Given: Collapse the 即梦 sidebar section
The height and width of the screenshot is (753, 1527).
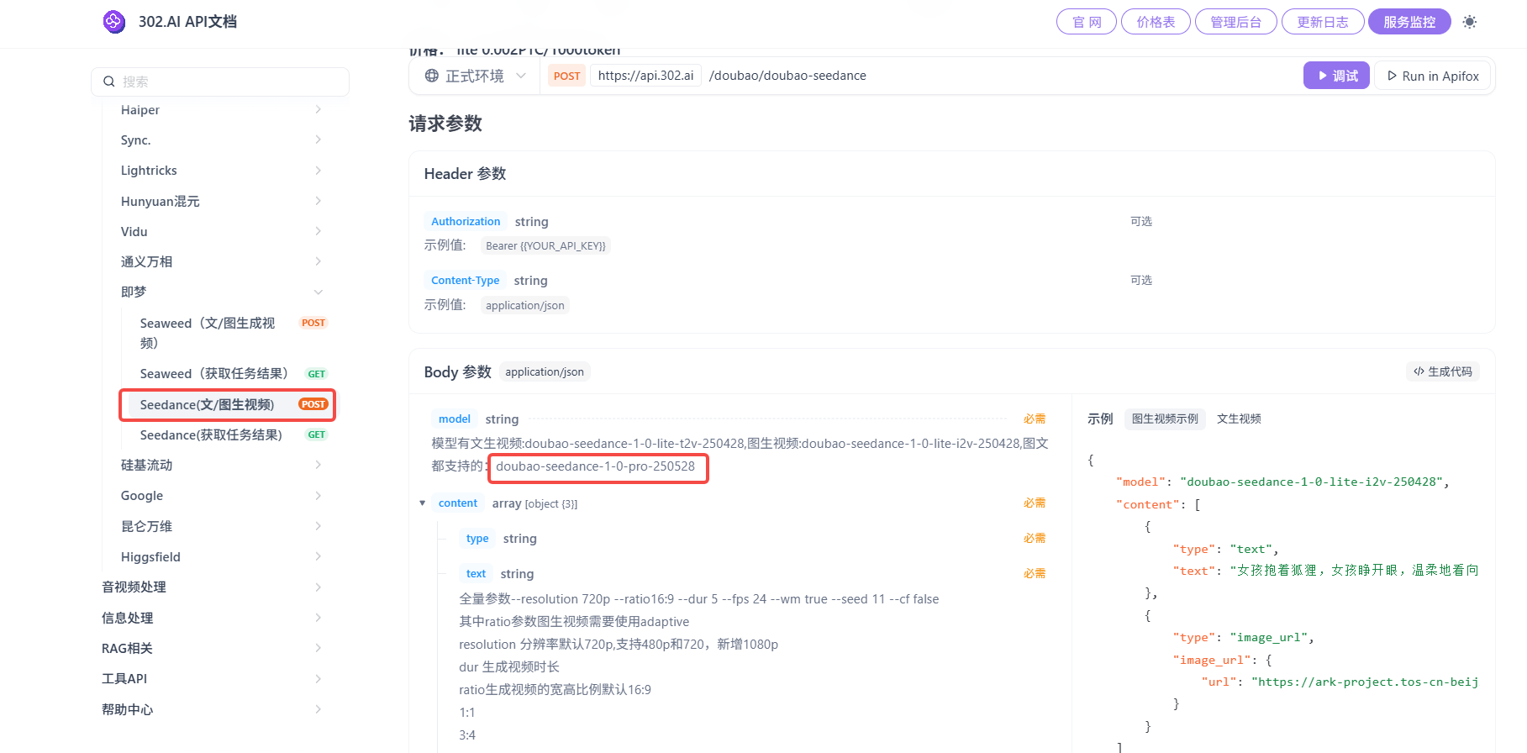Looking at the screenshot, I should pos(221,292).
